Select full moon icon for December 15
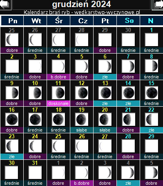Viewport: 163px width, 186px height. click(151, 93)
